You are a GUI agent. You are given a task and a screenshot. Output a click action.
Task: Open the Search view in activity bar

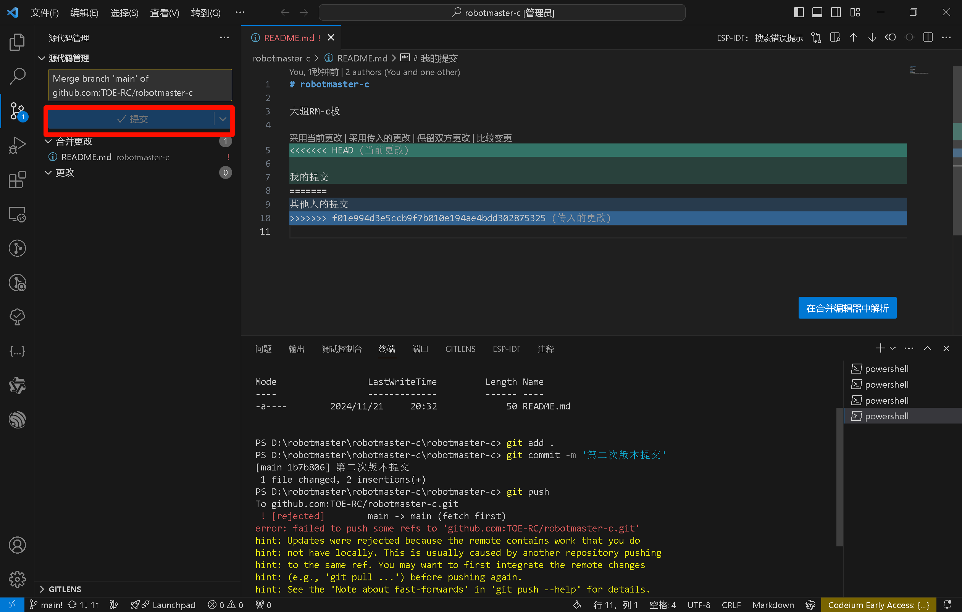17,76
